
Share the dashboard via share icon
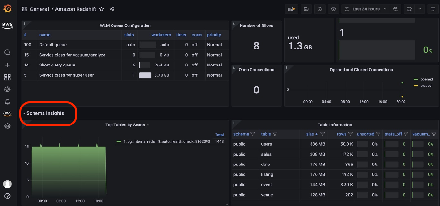tap(112, 9)
